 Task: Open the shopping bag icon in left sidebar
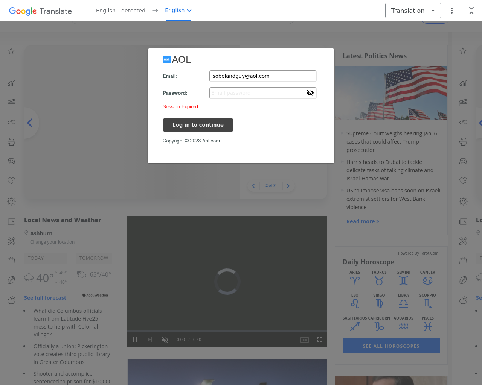point(11,261)
